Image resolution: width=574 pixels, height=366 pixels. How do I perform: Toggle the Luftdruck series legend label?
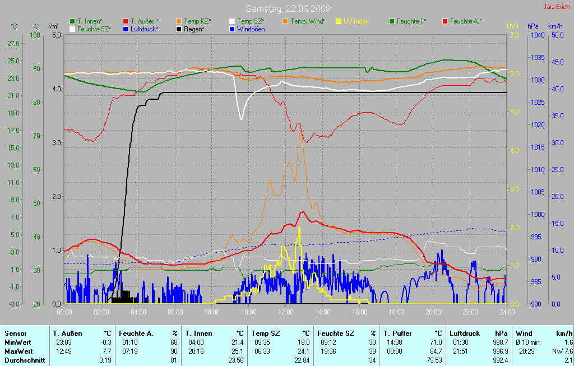(x=144, y=29)
